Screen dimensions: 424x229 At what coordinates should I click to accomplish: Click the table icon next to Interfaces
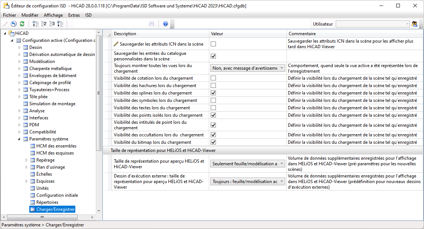pyautogui.click(x=26, y=118)
